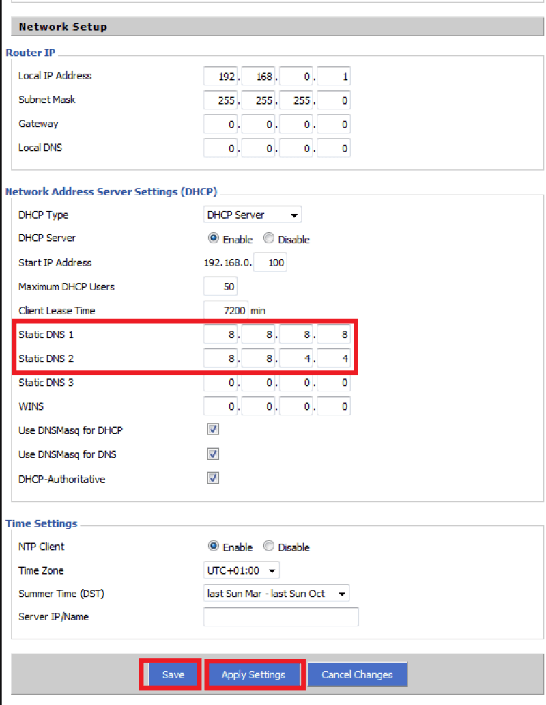Select Enable radio for DHCP Server

(214, 239)
